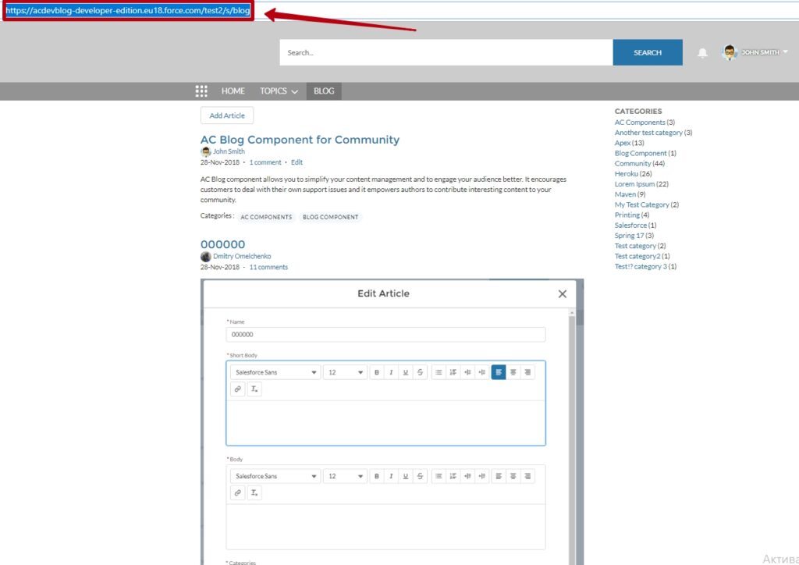Select BLOG COMPONENT category tag
799x565 pixels.
pos(330,217)
